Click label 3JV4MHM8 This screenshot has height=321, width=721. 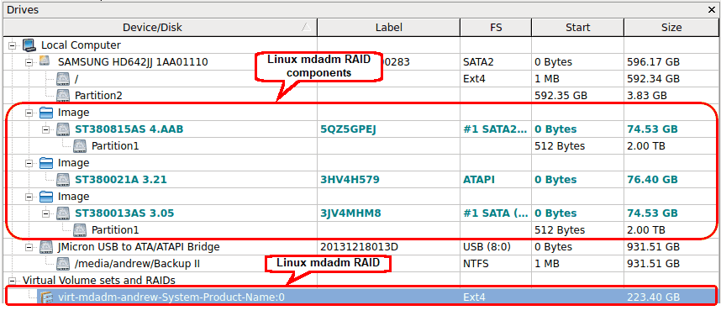350,213
